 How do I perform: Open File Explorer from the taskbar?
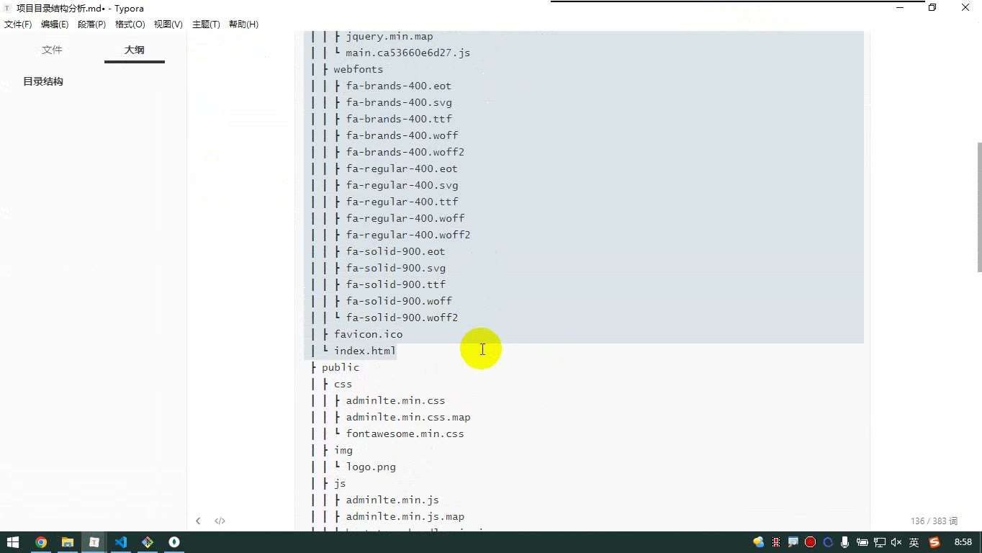[68, 542]
